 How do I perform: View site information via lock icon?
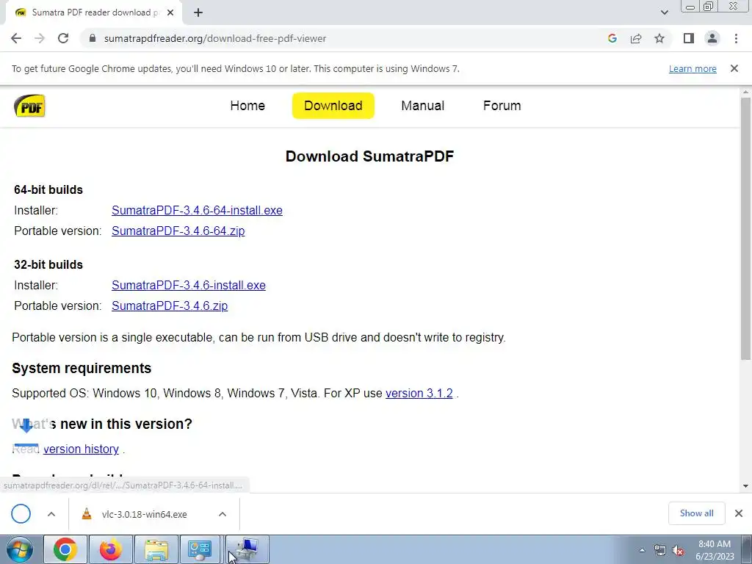pos(93,38)
